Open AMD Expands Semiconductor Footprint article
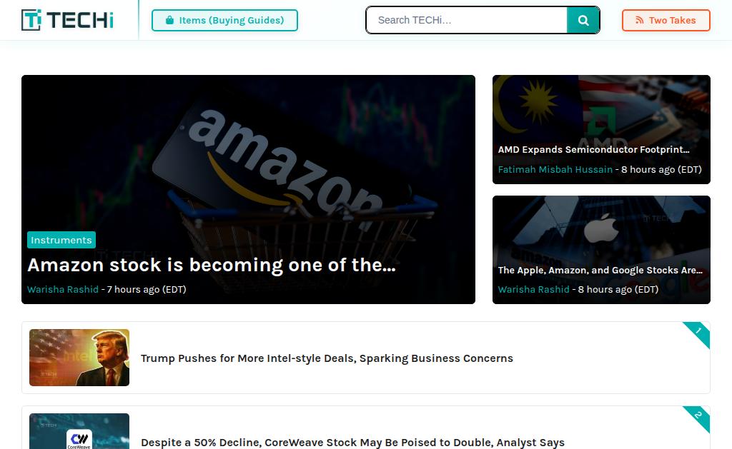The image size is (732, 449). point(593,150)
